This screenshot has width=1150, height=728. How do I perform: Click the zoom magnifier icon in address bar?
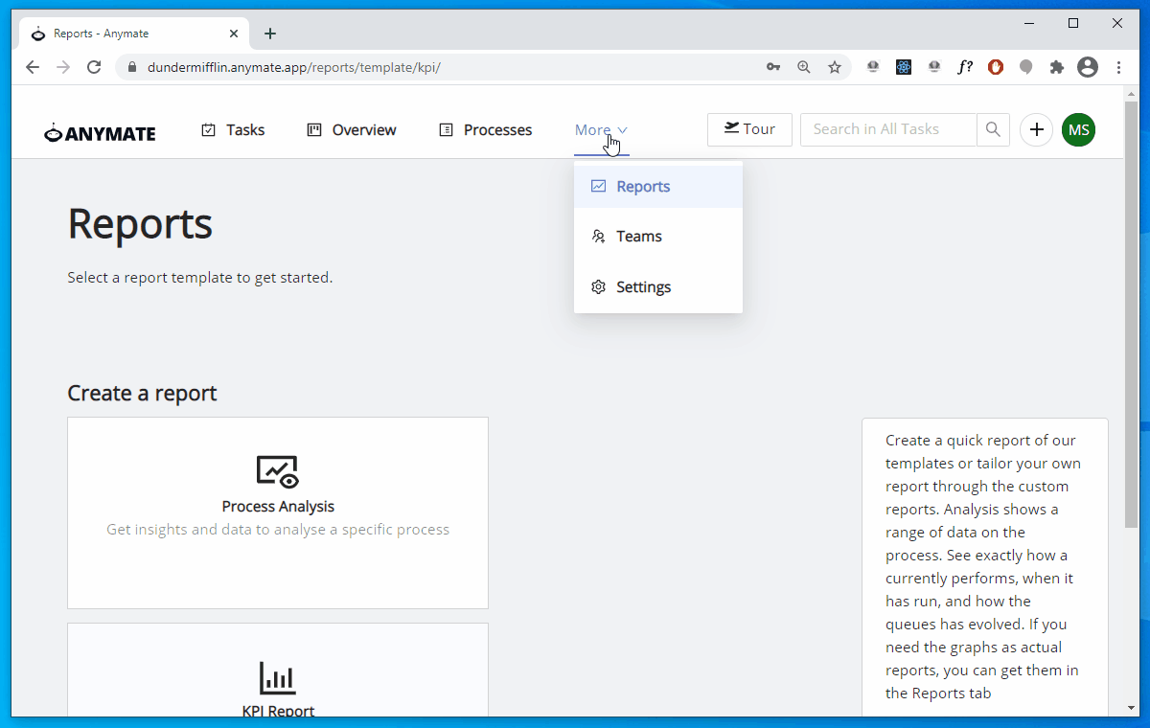[x=804, y=67]
